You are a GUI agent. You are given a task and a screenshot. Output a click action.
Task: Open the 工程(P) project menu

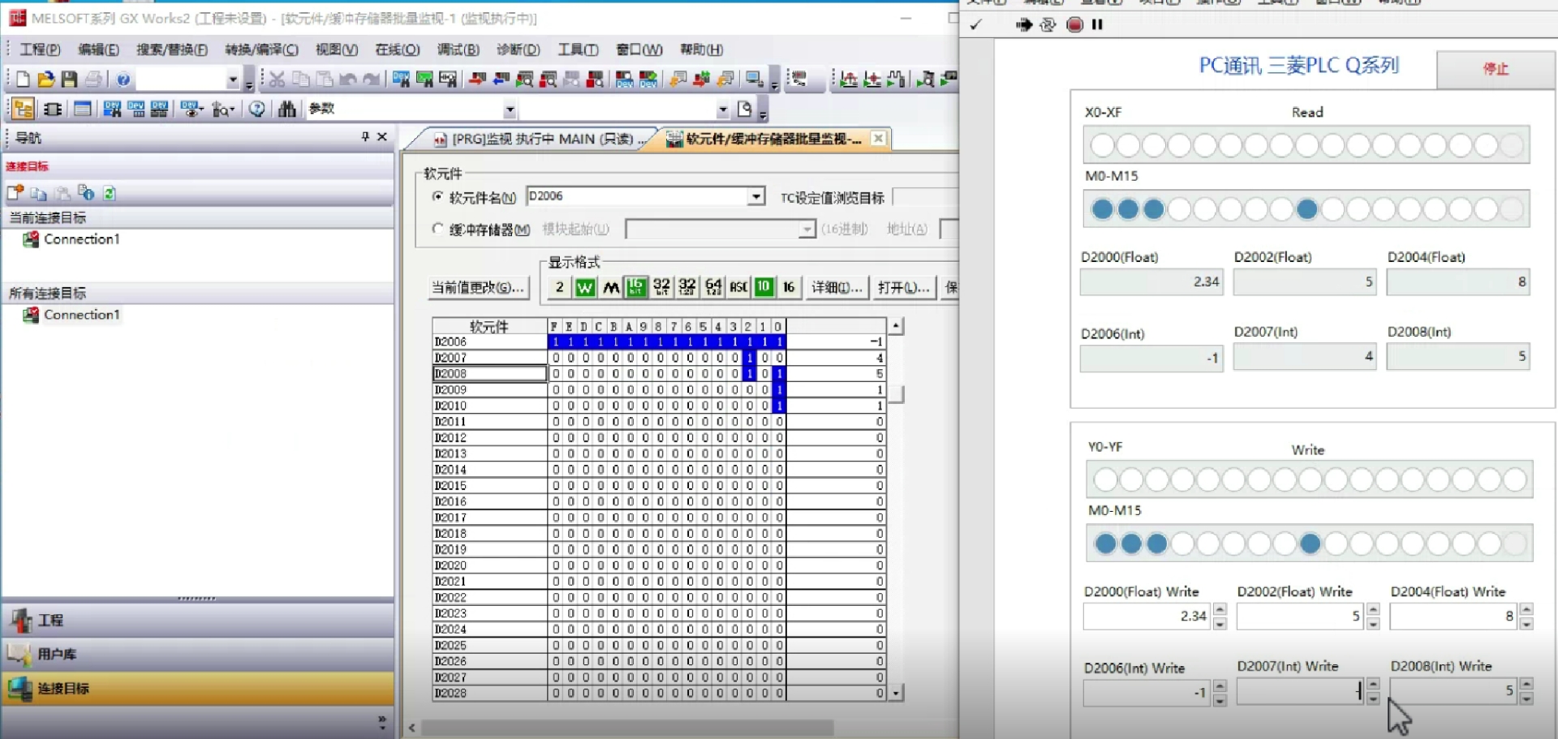pyautogui.click(x=40, y=49)
